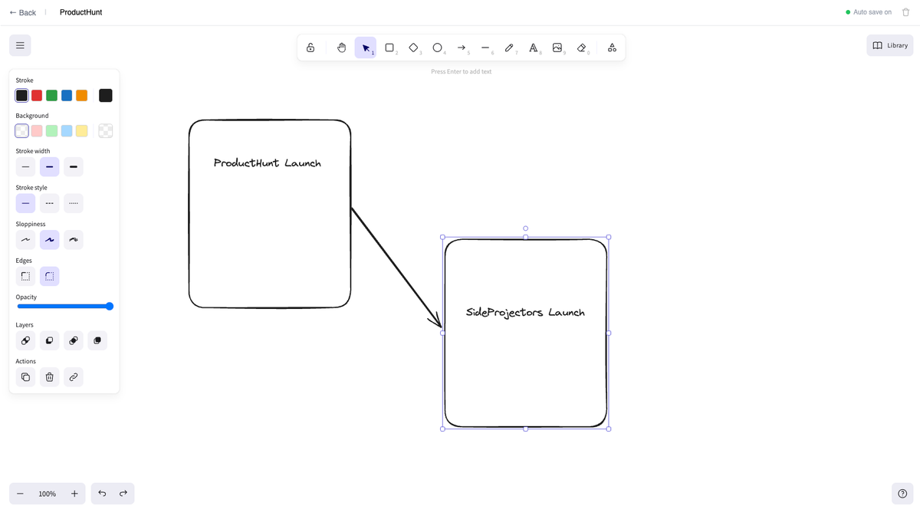Viewport: 920px width, 509px height.
Task: Enable sharp edges option
Action: tap(25, 276)
